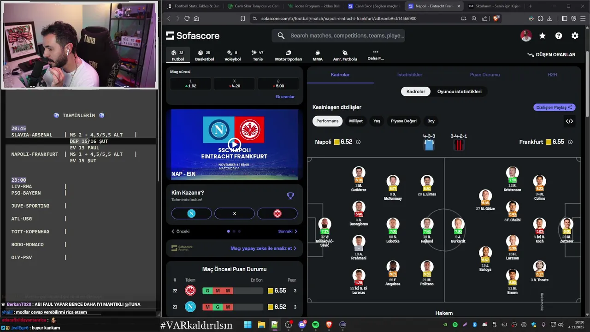
Task: Select Boy lineup filter
Action: [x=431, y=121]
